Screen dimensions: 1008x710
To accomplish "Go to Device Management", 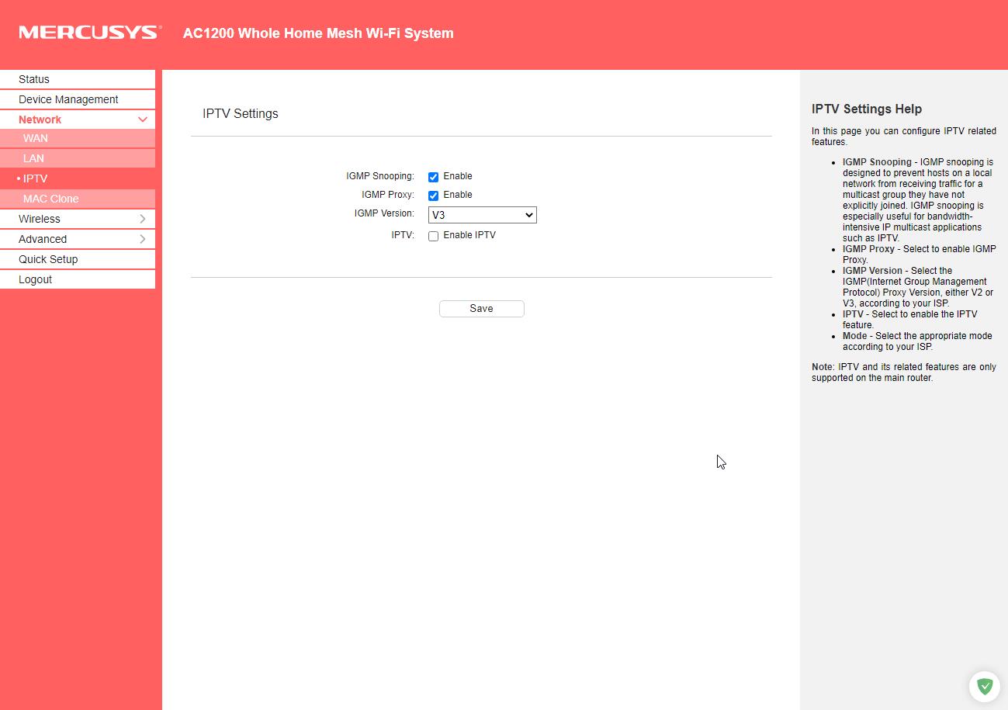I will coord(68,99).
